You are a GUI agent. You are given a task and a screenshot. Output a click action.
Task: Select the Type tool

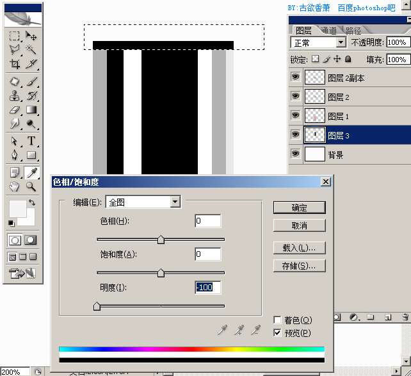(x=31, y=141)
